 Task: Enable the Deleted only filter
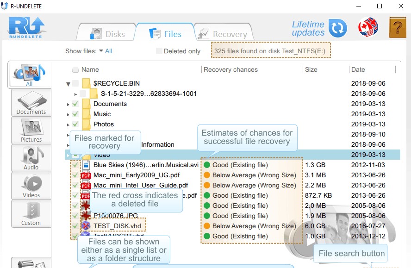coord(158,51)
